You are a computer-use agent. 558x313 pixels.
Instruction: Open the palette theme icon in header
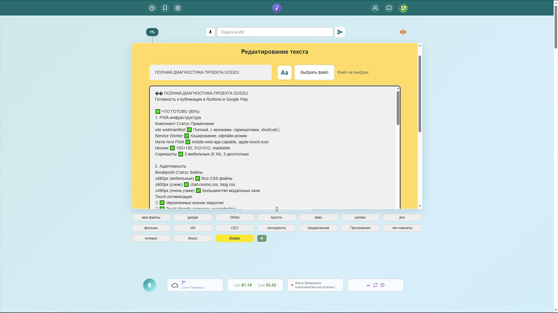point(152,8)
